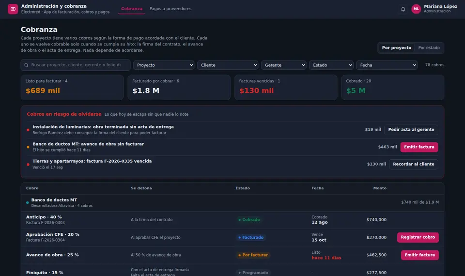Expand the Gerente filter dropdown
The height and width of the screenshot is (276, 465).
283,65
